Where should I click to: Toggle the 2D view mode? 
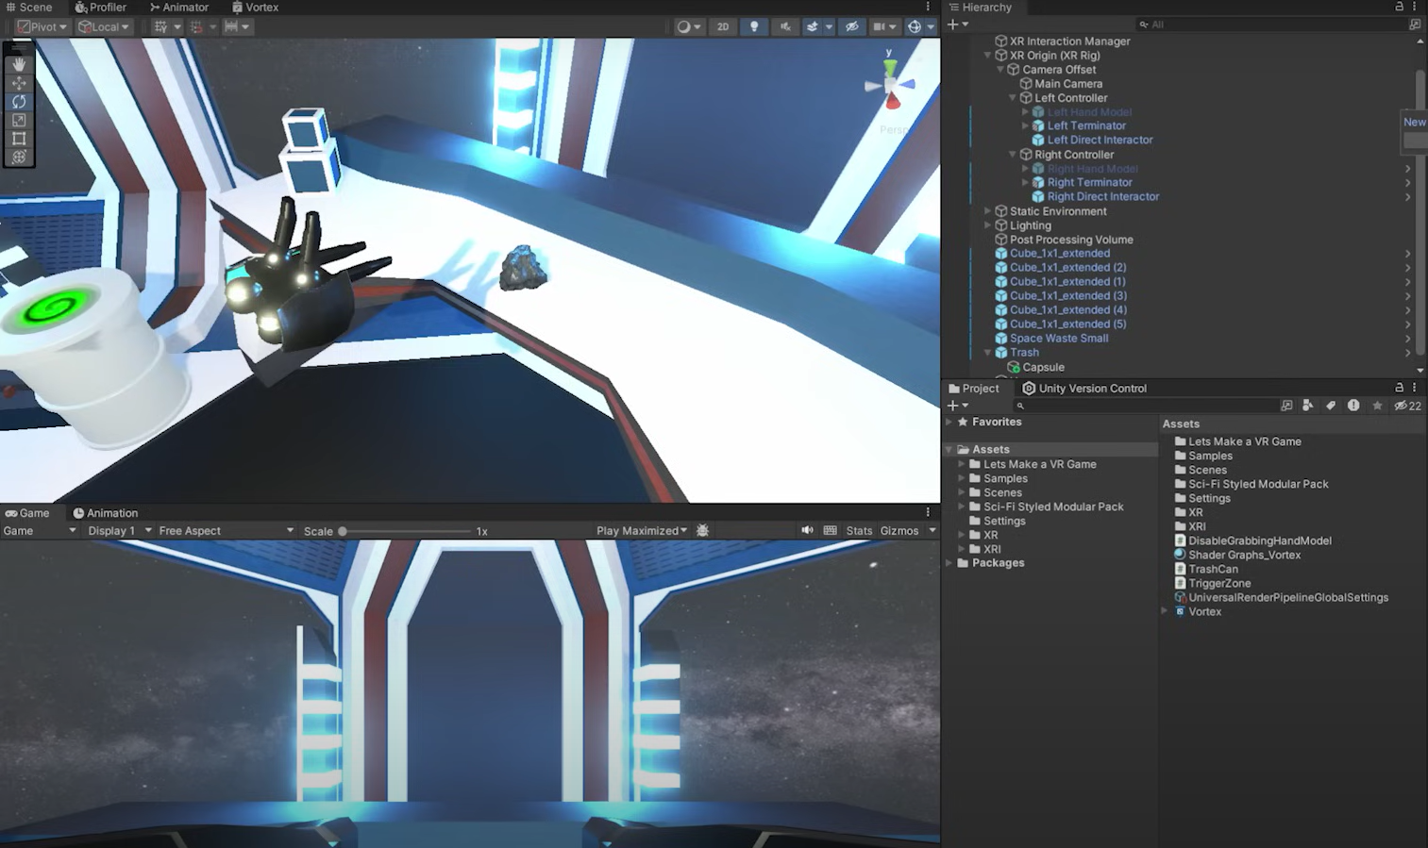click(x=722, y=26)
